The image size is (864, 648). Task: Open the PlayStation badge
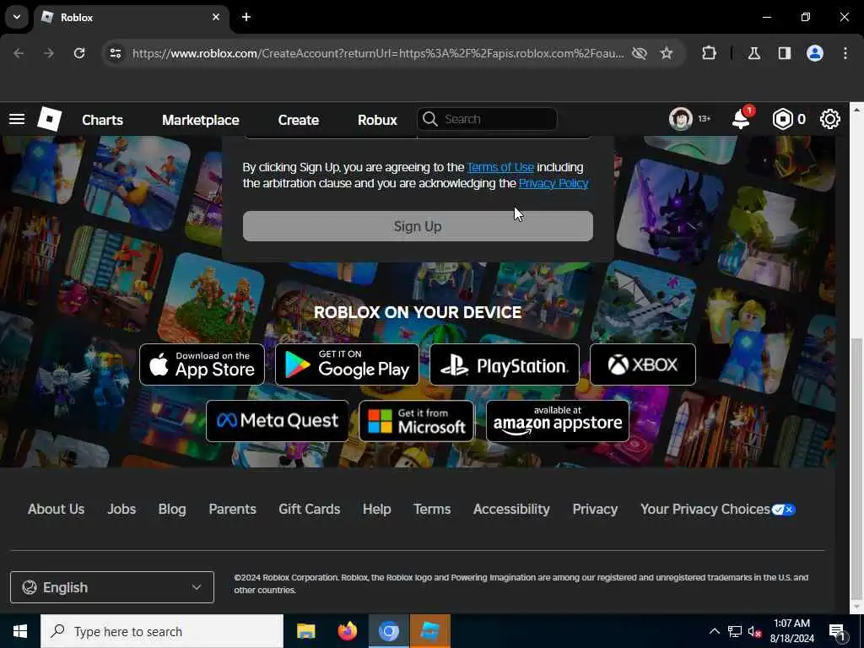click(x=505, y=364)
